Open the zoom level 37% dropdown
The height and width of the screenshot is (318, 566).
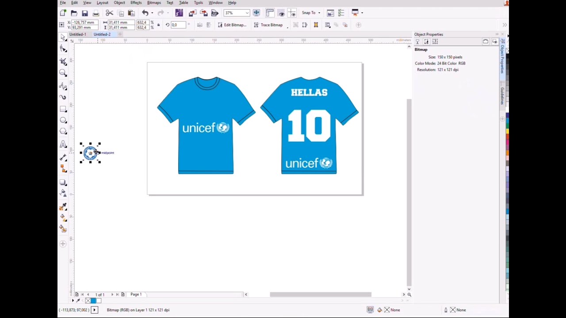248,13
